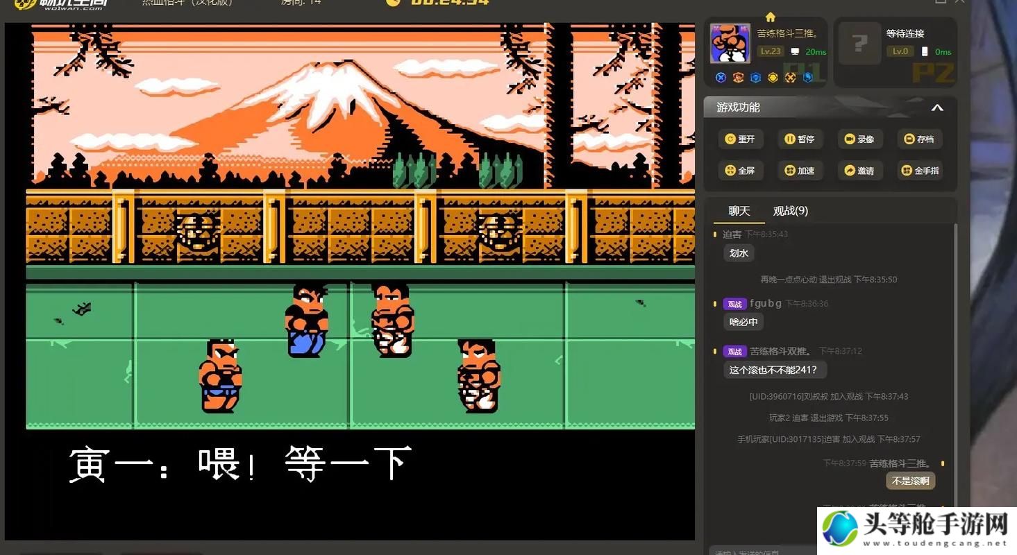The height and width of the screenshot is (555, 1017).
Task: Click the character face badge icon
Action: click(x=738, y=78)
